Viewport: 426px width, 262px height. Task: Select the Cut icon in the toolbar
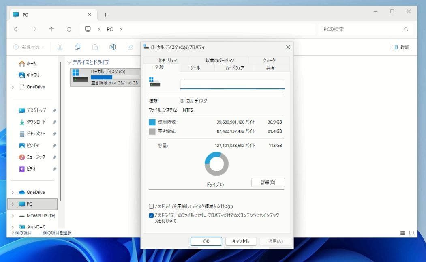(60, 47)
